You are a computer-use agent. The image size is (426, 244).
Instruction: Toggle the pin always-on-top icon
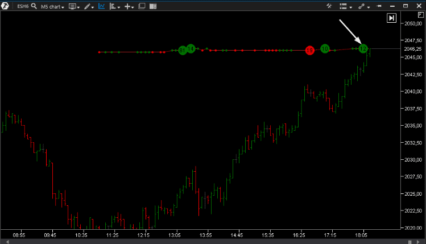[x=379, y=6]
